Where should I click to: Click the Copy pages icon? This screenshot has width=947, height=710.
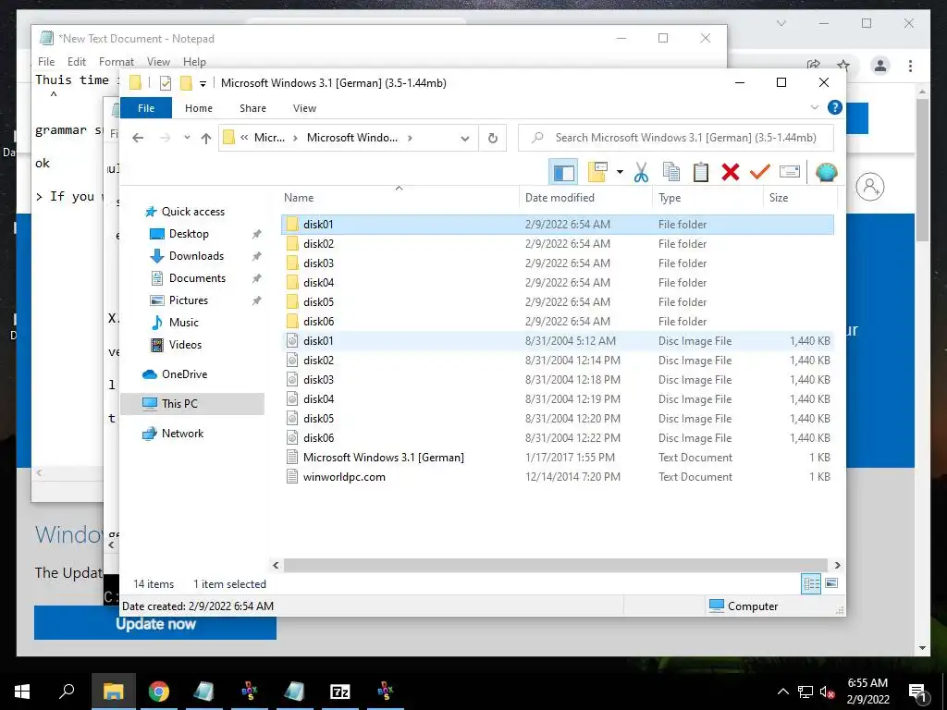(x=671, y=172)
